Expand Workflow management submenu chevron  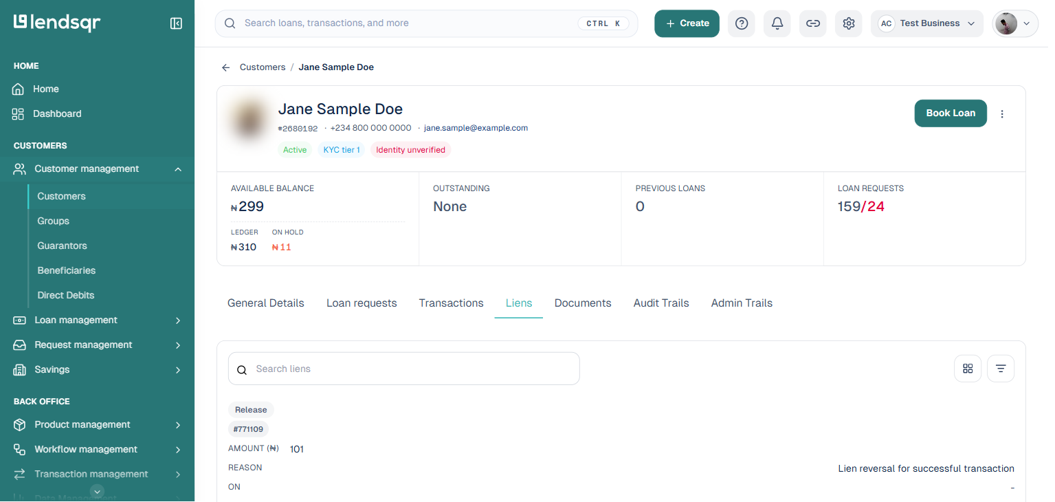coord(178,450)
